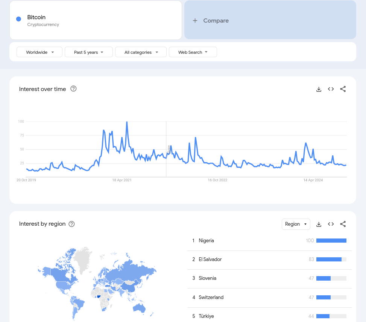Expand the Past 5 years time filter

click(89, 52)
